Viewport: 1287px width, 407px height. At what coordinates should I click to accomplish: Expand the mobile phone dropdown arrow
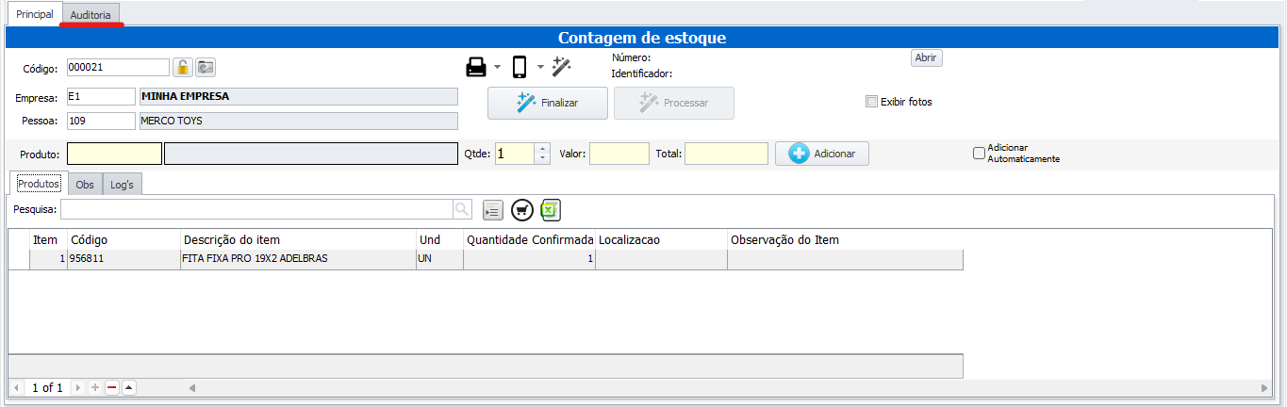tap(540, 67)
